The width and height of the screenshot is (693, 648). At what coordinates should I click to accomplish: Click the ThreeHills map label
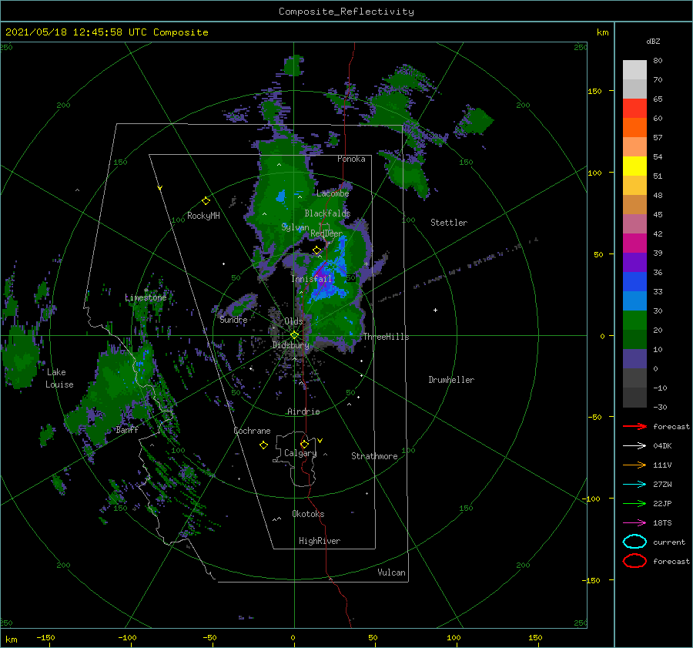pos(386,337)
